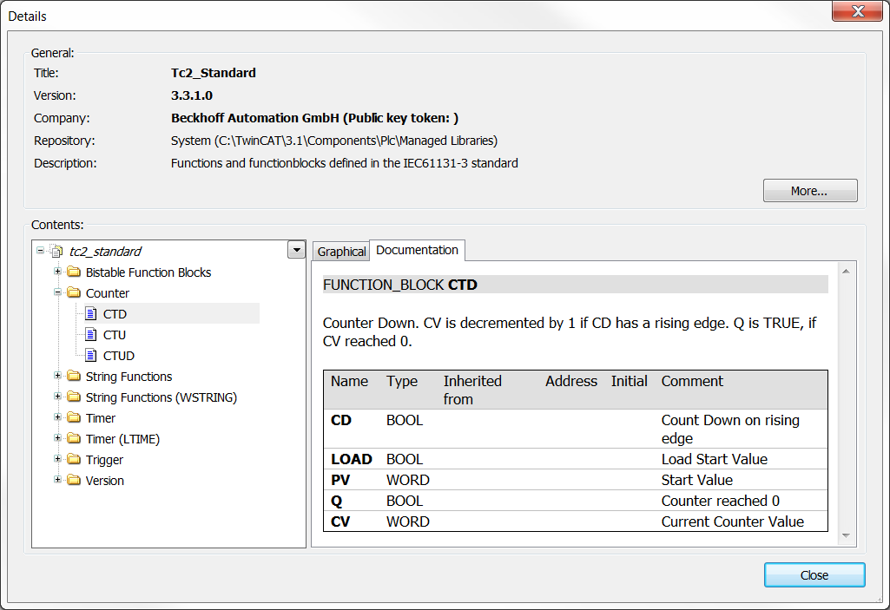Click the 'Load Start Value' comment
The width and height of the screenshot is (890, 610).
coord(714,459)
